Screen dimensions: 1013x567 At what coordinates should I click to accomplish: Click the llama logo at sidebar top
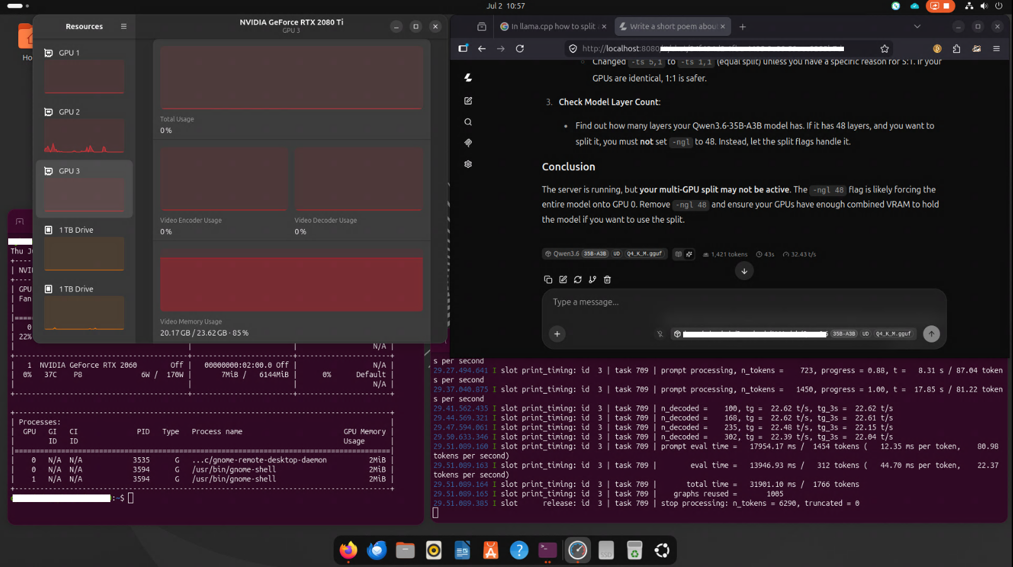(x=468, y=78)
